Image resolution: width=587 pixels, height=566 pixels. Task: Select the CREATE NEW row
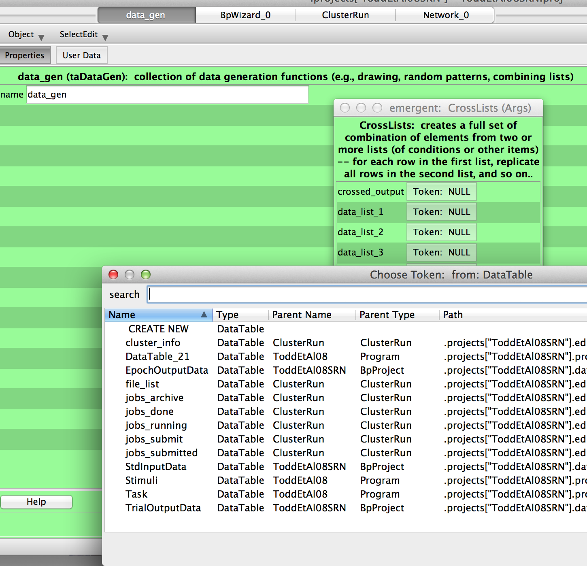pyautogui.click(x=346, y=329)
